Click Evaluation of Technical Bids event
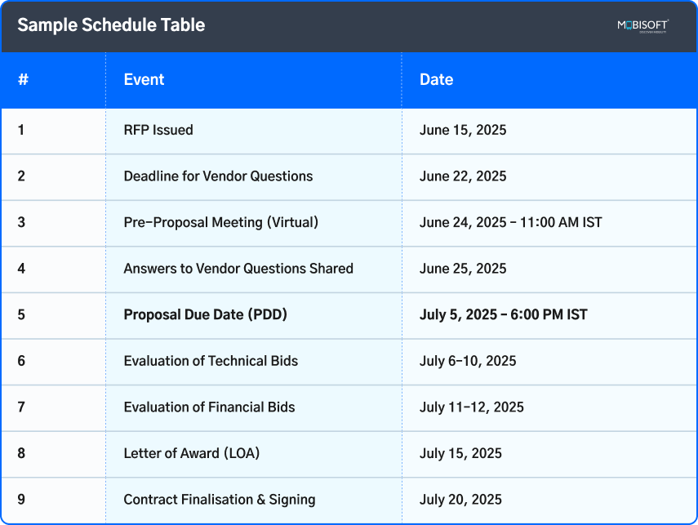 [x=211, y=361]
